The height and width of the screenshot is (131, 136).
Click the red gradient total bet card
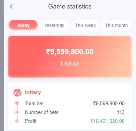coord(70,57)
